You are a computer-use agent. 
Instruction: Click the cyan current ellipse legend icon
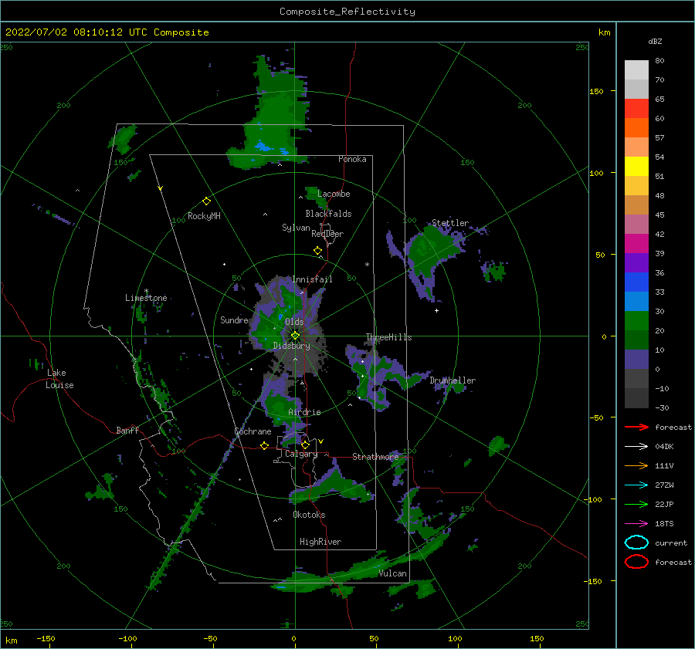(636, 543)
